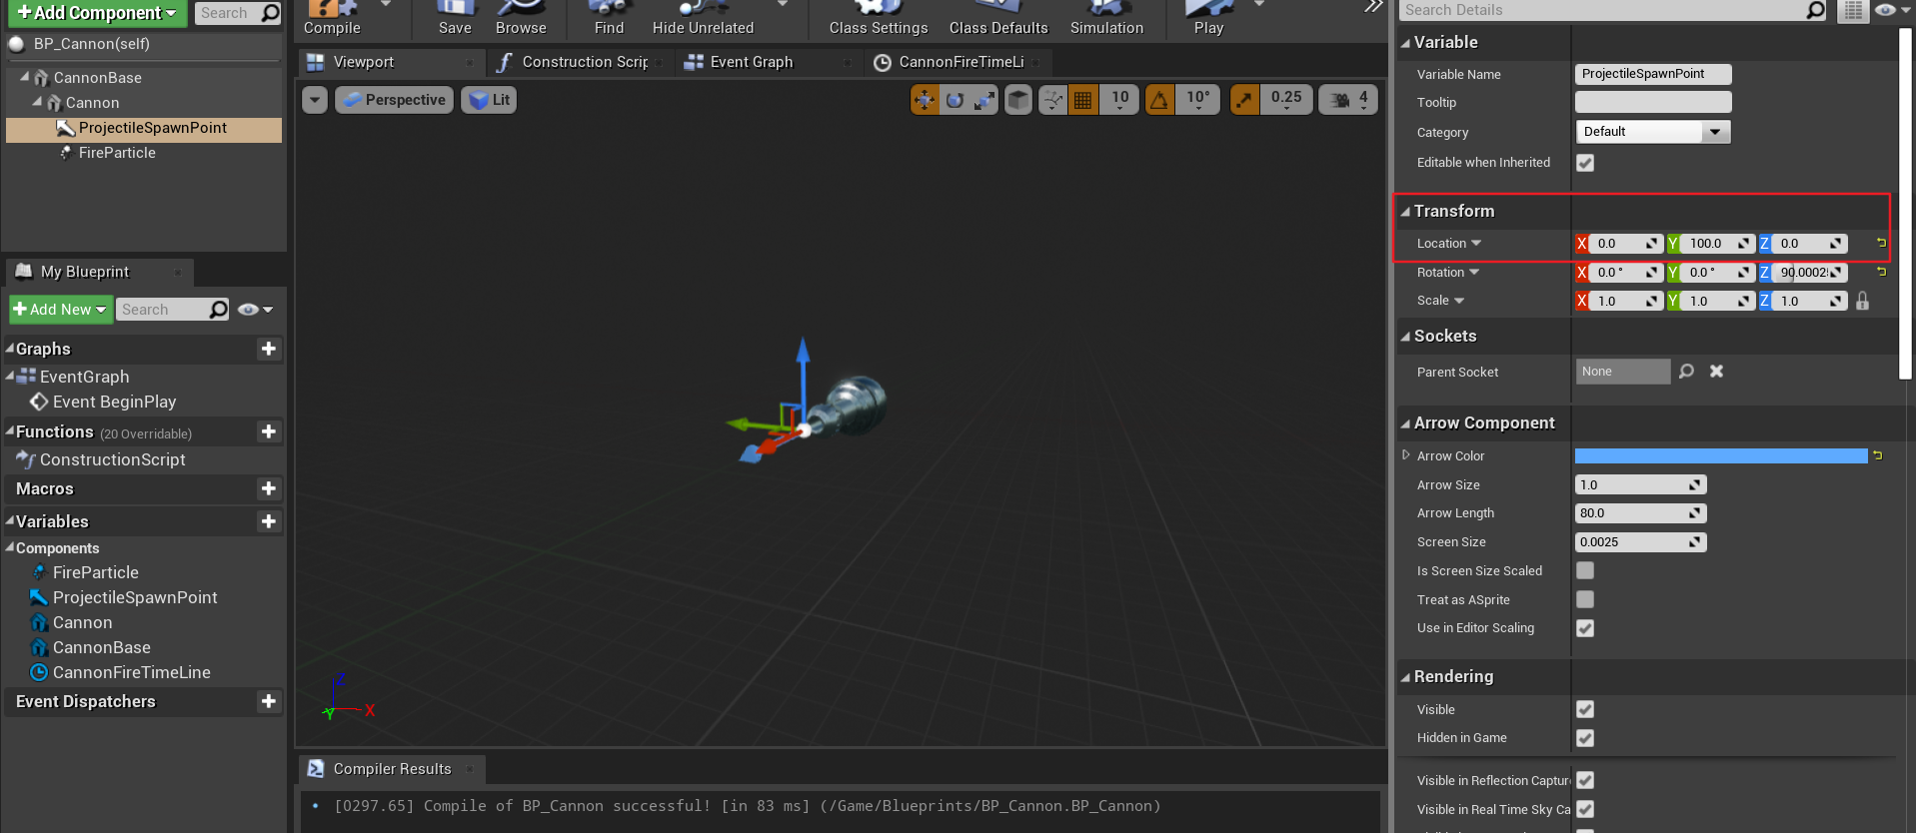Expand toolbar overflow chevrons
This screenshot has width=1916, height=833.
coord(1374,7)
